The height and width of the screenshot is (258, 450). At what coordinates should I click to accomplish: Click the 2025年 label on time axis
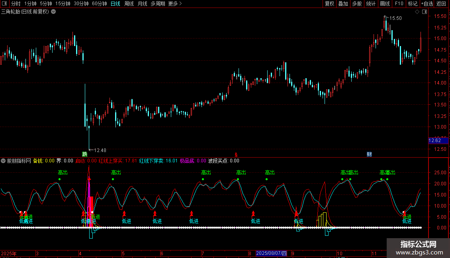[9, 253]
